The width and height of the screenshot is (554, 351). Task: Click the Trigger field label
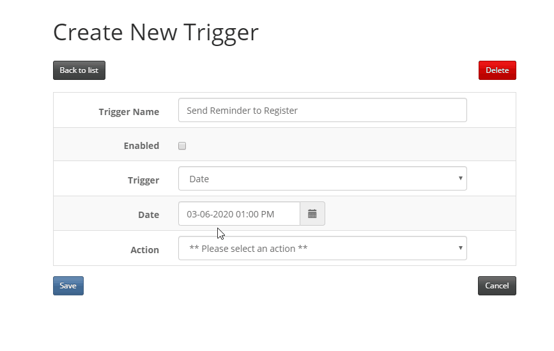143,180
